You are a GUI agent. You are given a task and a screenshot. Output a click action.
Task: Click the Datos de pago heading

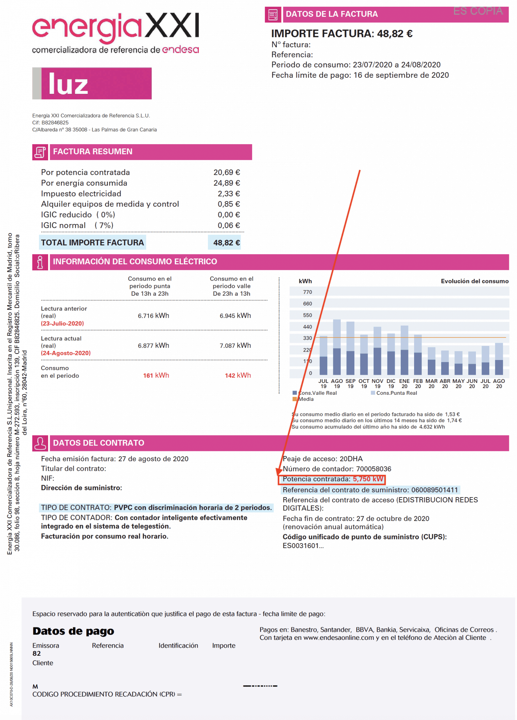coord(73,631)
